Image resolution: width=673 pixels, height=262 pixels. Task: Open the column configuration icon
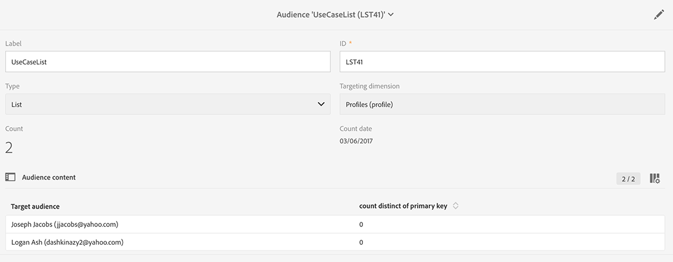click(x=655, y=178)
